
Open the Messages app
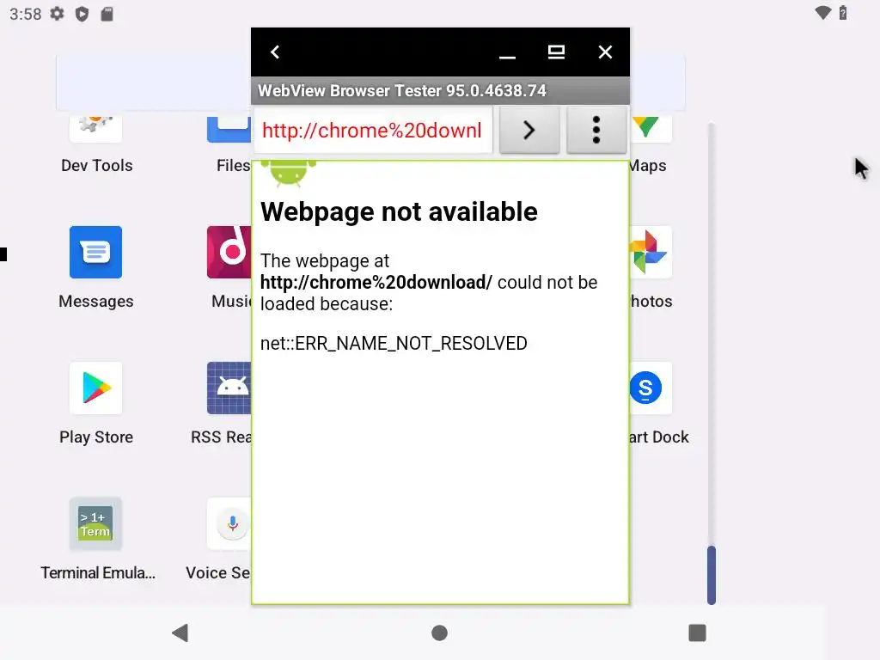(x=96, y=252)
